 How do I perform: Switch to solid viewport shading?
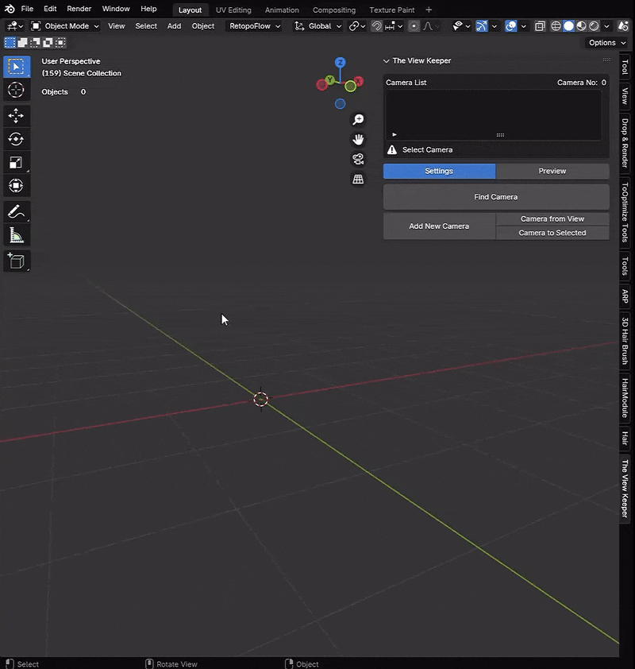[x=568, y=26]
